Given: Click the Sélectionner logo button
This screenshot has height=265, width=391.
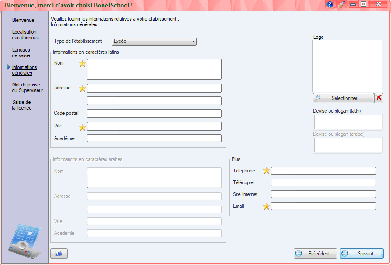Looking at the screenshot, I should [343, 98].
